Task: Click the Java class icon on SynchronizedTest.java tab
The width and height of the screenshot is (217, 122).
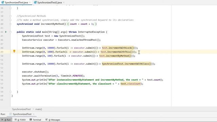Action: pos(3,2)
